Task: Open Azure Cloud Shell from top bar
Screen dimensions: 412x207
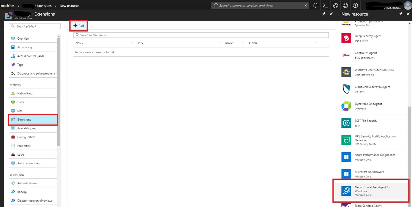Action: pyautogui.click(x=325, y=5)
